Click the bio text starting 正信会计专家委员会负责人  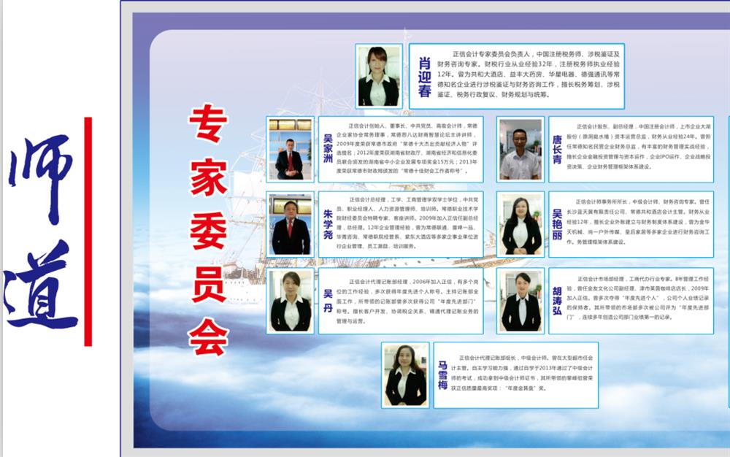(x=528, y=74)
